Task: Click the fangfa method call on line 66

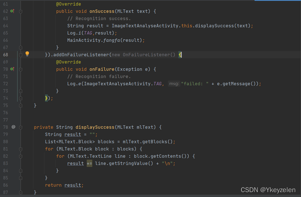Action: pos(112,40)
